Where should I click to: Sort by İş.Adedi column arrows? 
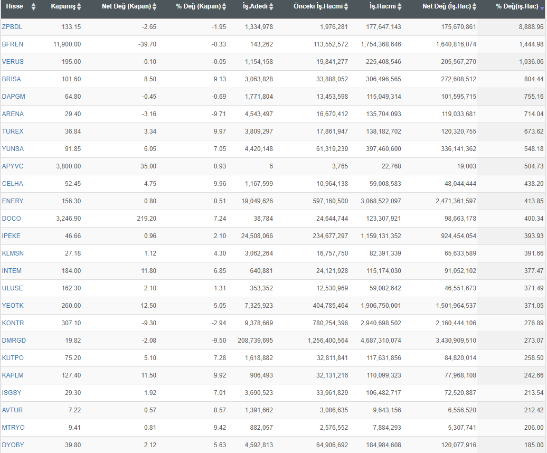pos(271,7)
